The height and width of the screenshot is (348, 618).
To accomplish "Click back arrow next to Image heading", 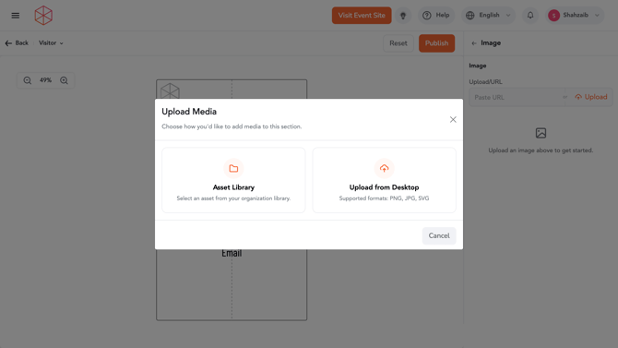I will tap(474, 43).
